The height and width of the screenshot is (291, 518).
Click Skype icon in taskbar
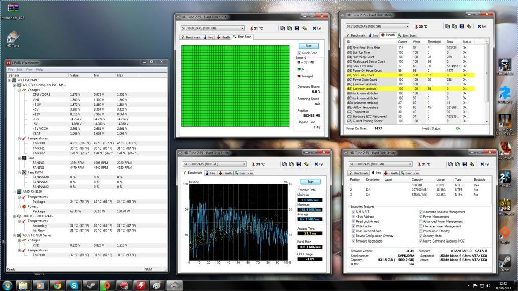click(x=74, y=285)
